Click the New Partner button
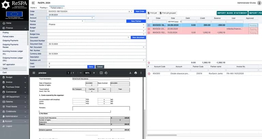The width and height of the screenshot is (262, 139). click(x=136, y=21)
